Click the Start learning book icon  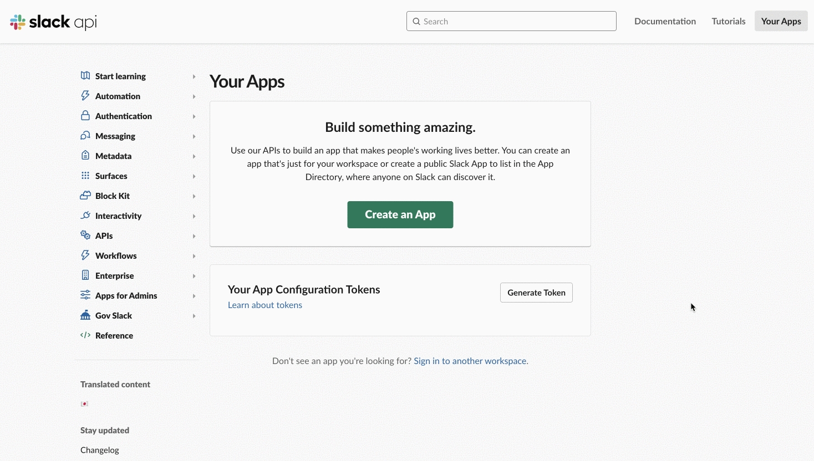(x=85, y=76)
